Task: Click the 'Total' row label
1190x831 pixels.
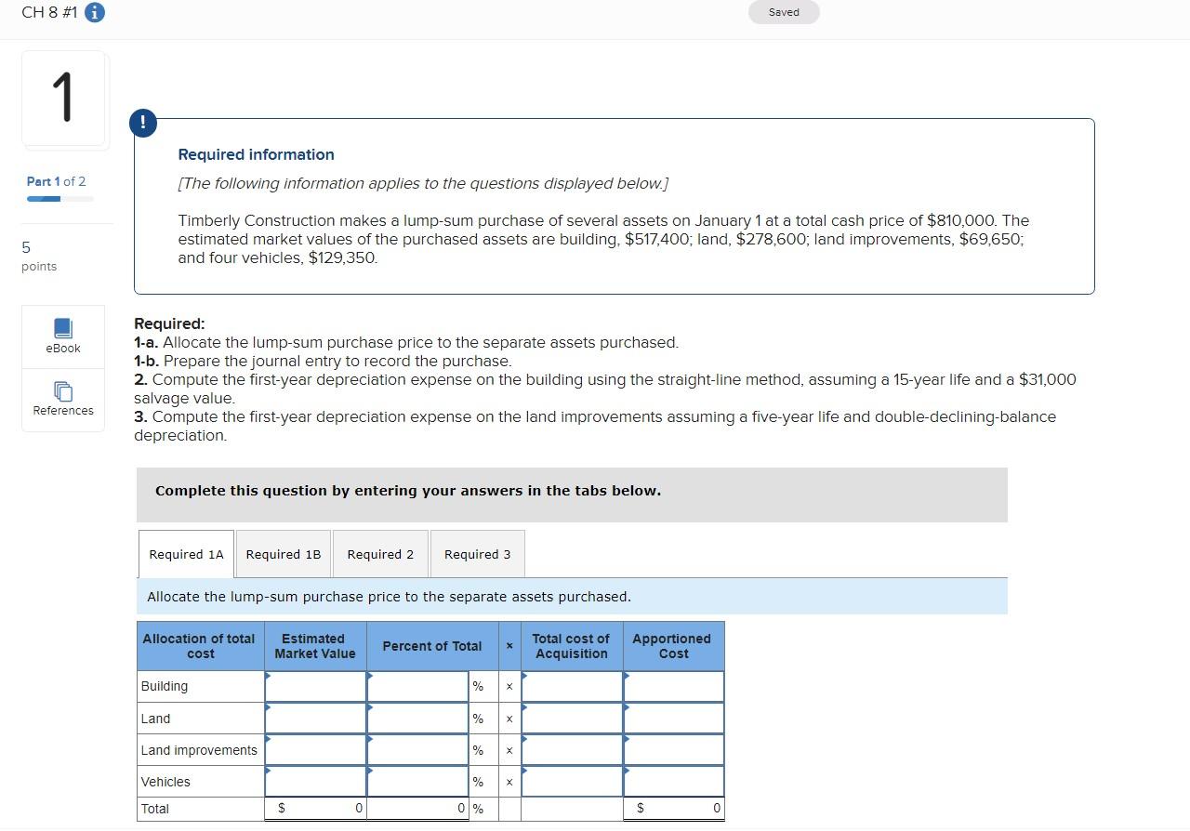Action: click(155, 809)
